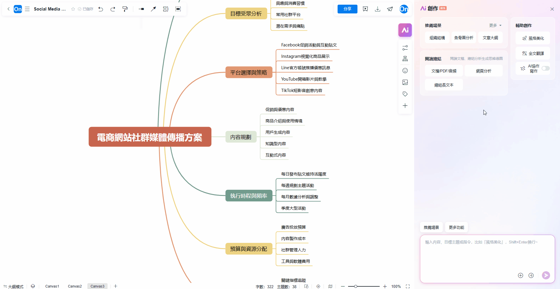This screenshot has width=560, height=289.
Task: Switch to the Canvas1 tab
Action: pyautogui.click(x=52, y=286)
